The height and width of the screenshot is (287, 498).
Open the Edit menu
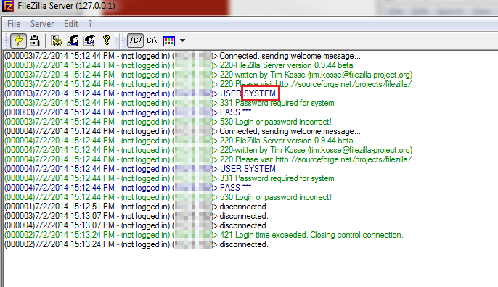(x=71, y=24)
